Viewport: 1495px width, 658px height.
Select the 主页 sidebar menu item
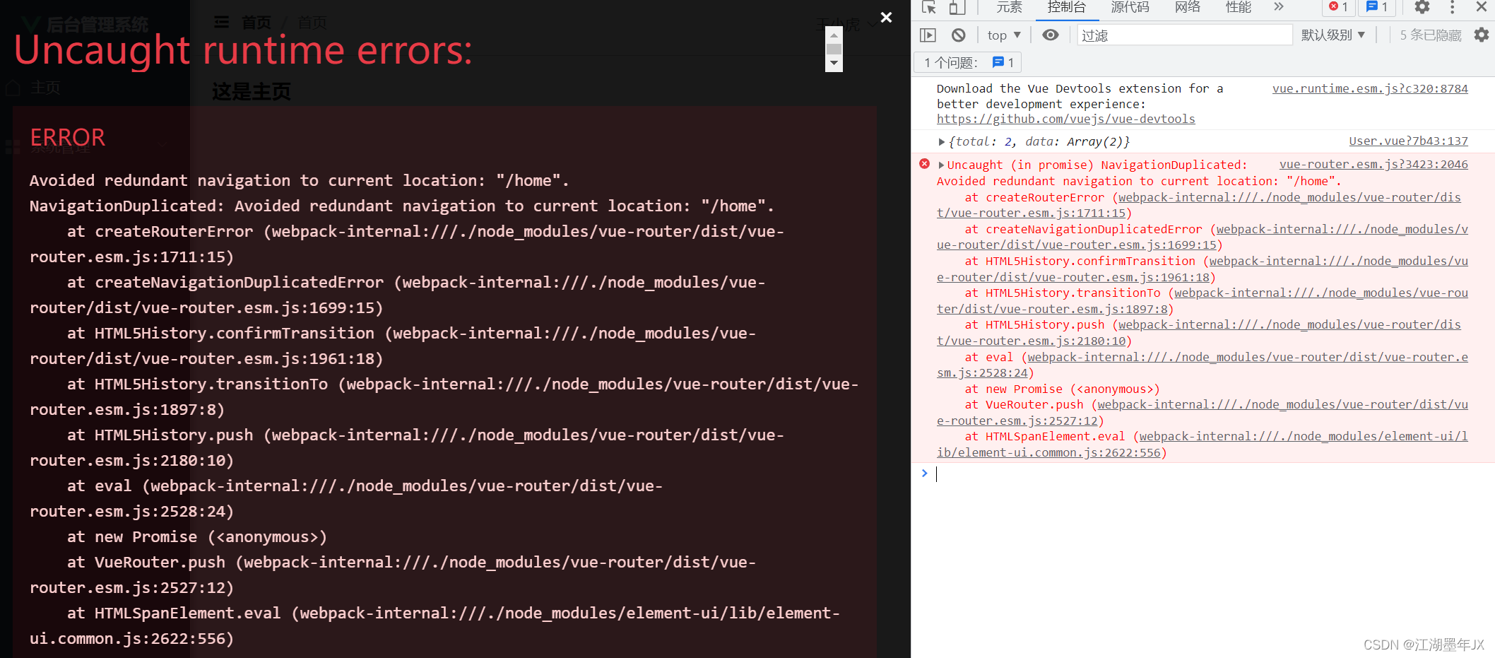[x=45, y=88]
